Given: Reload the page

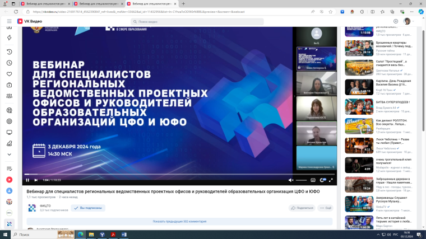Looking at the screenshot, I should pos(16,12).
